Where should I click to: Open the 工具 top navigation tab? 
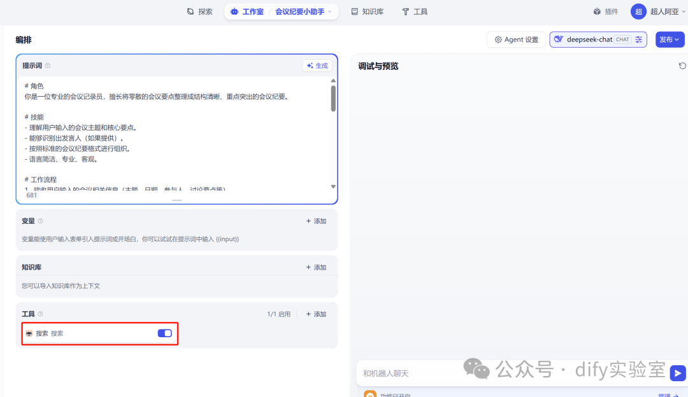415,12
